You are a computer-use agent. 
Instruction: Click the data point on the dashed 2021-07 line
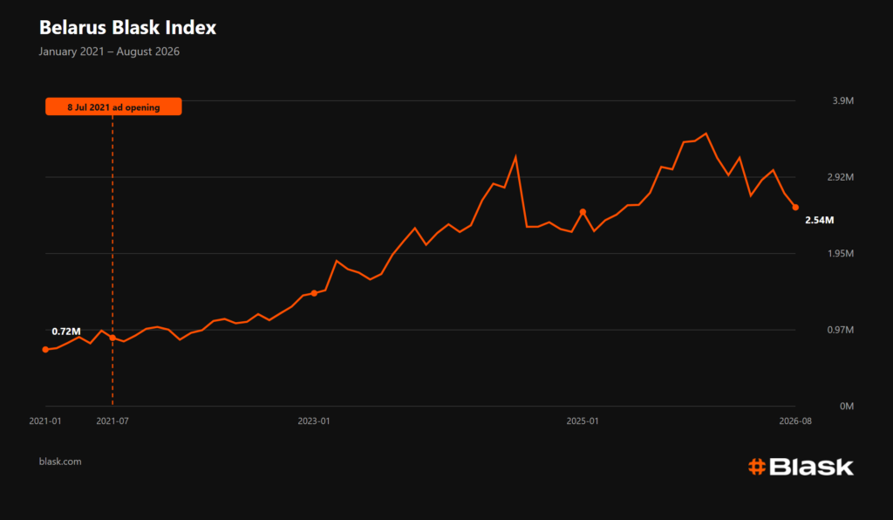click(112, 339)
